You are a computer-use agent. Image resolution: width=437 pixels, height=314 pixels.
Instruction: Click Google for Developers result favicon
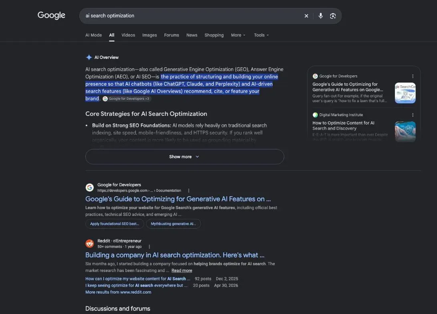(89, 187)
